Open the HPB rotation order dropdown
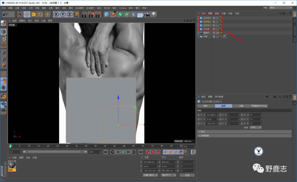297x182 pixels. [x=256, y=128]
